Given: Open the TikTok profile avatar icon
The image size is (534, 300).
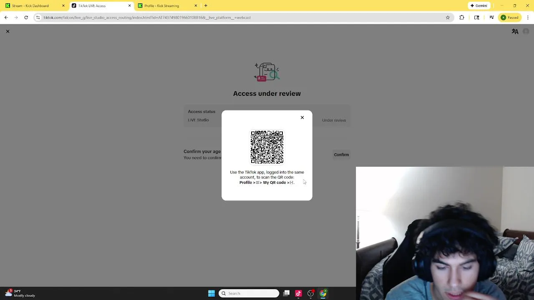Looking at the screenshot, I should (x=526, y=32).
